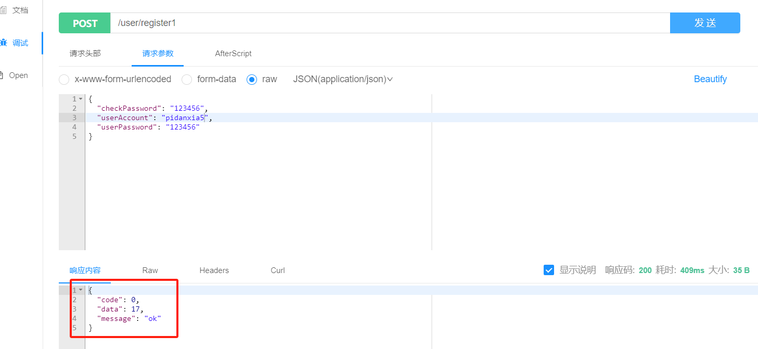Show the Curl tab

277,270
